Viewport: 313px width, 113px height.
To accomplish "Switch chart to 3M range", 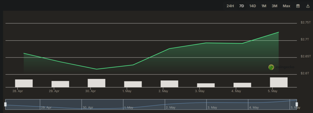I will coord(274,6).
